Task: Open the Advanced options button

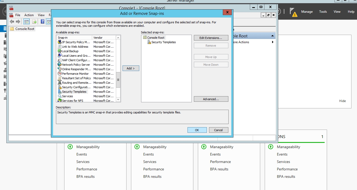Action: 211,99
